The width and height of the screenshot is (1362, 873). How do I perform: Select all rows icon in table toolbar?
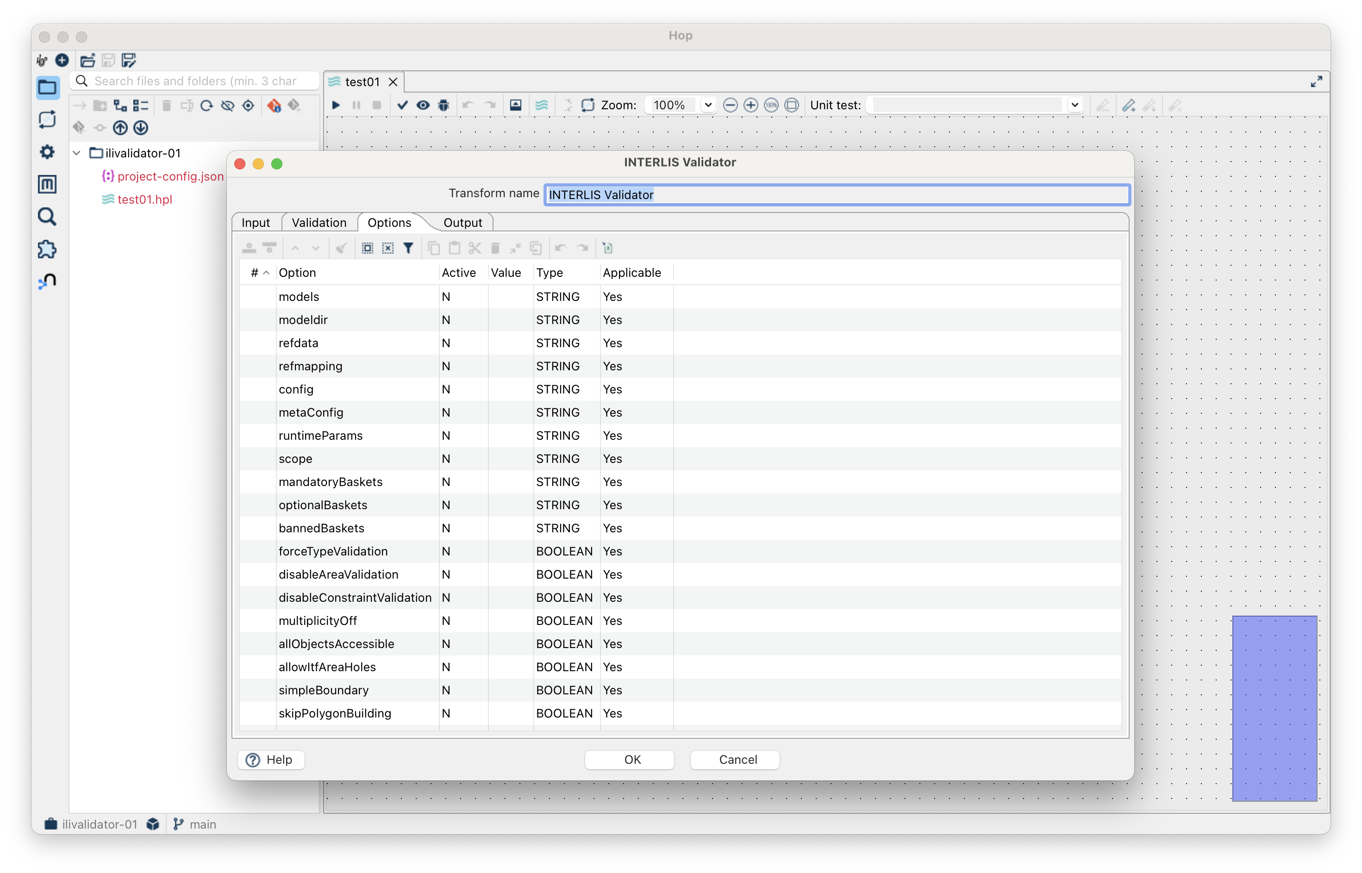click(x=367, y=248)
